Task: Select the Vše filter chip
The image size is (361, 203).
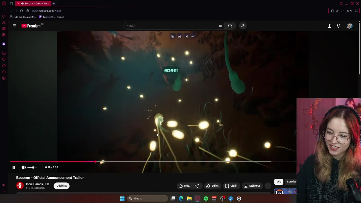Action: click(279, 182)
